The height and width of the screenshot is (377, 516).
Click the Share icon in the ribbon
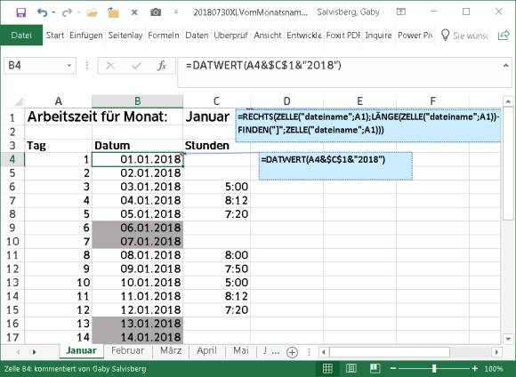point(504,35)
